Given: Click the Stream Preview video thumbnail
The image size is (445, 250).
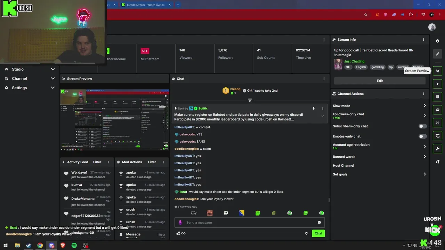Looking at the screenshot, I should coord(115,119).
